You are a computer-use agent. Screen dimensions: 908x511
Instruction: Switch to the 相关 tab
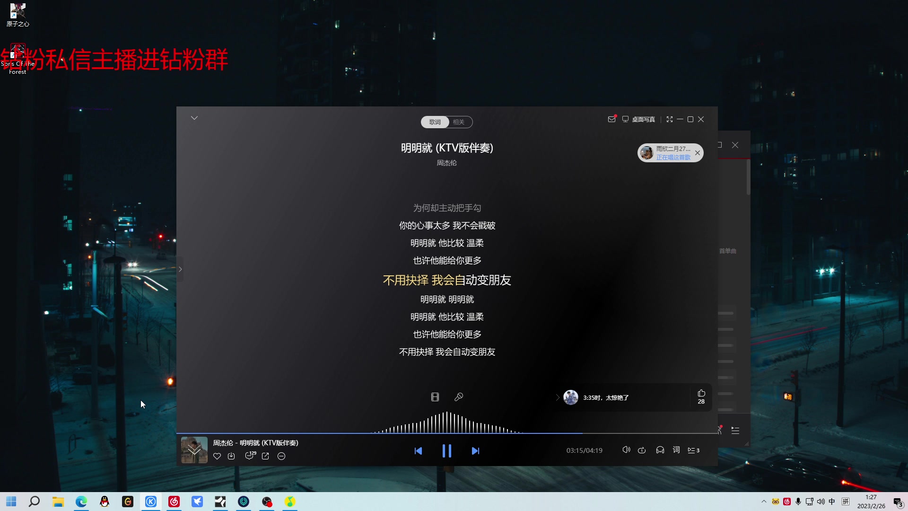(x=459, y=122)
